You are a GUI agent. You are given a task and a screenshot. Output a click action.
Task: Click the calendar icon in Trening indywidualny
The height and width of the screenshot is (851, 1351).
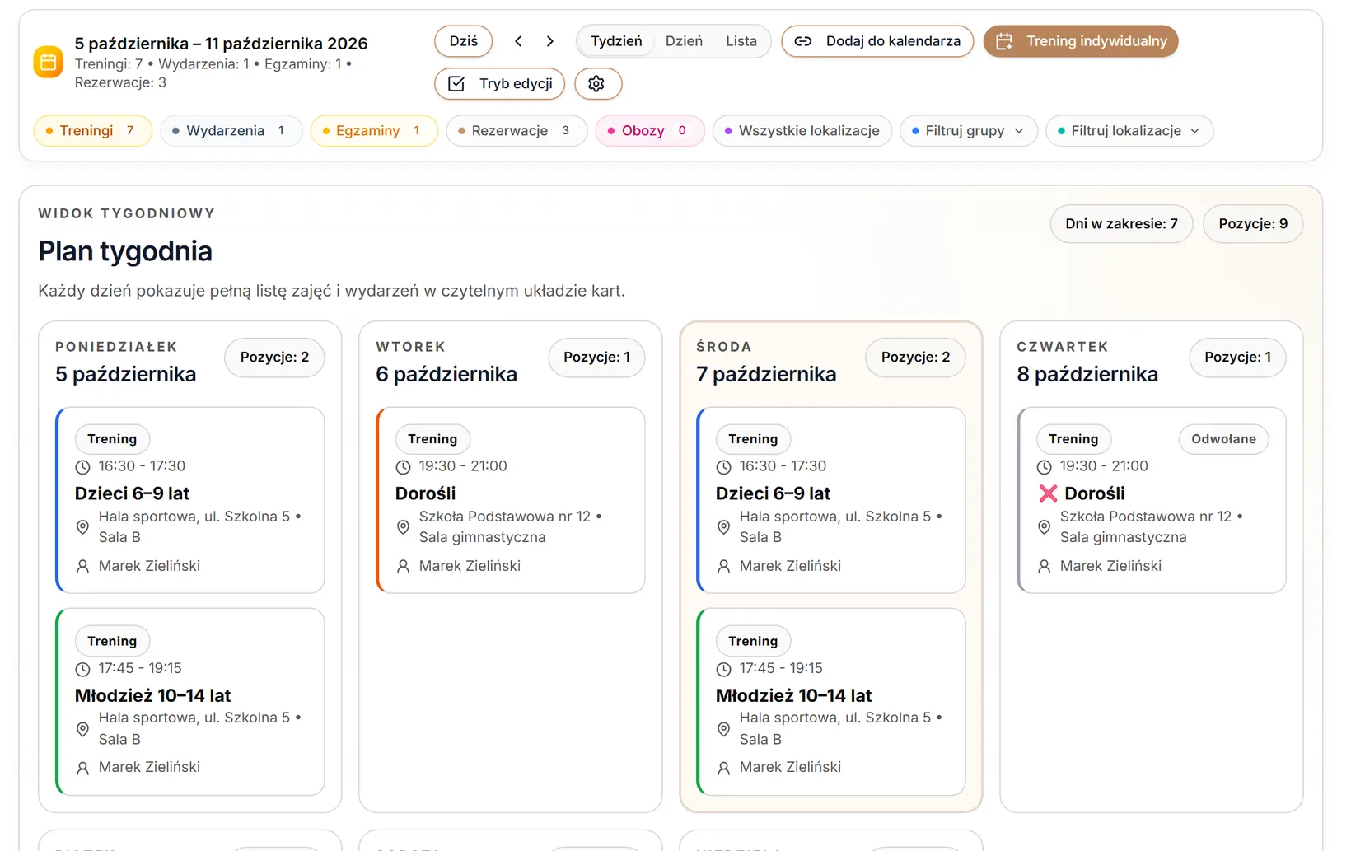(1004, 41)
